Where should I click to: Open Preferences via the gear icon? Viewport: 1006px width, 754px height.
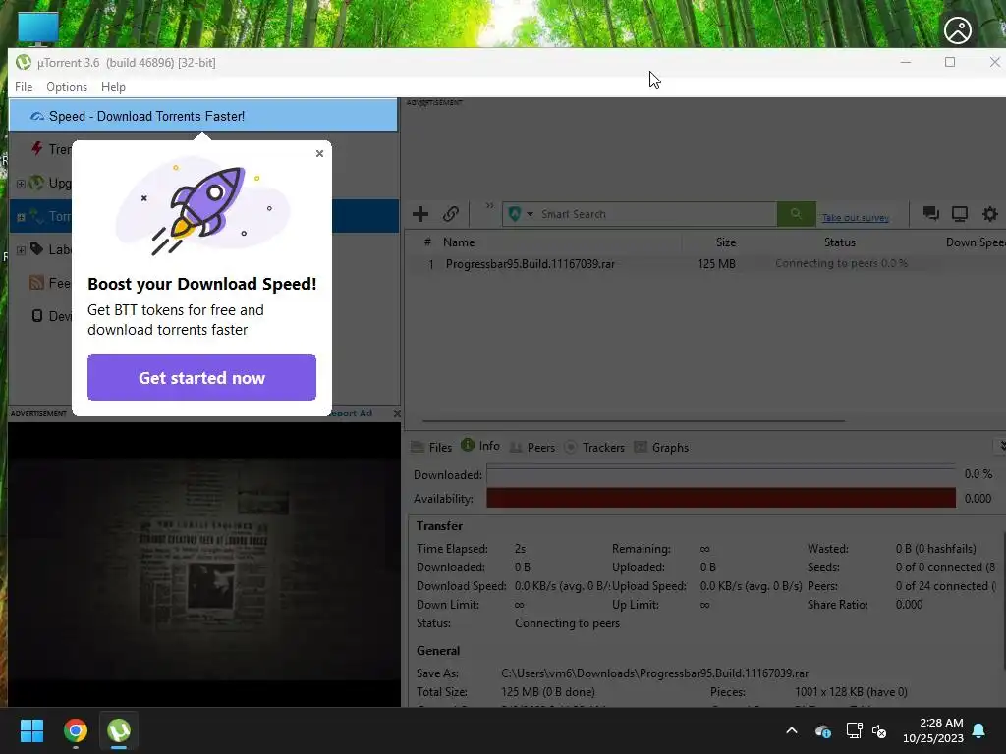pyautogui.click(x=990, y=213)
